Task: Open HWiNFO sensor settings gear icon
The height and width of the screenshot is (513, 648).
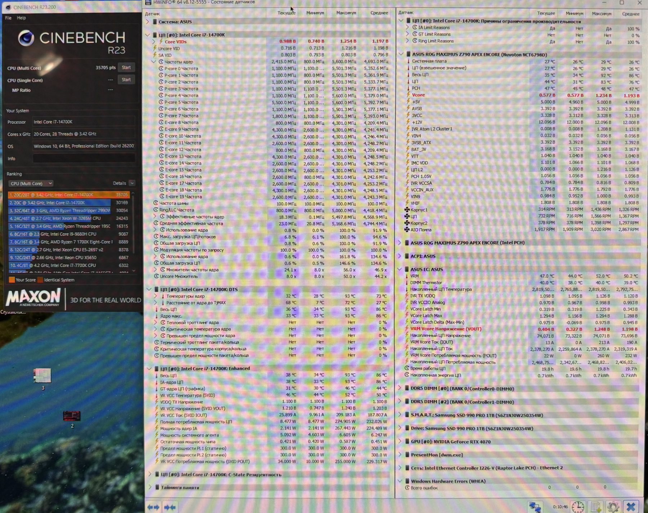Action: (x=613, y=507)
